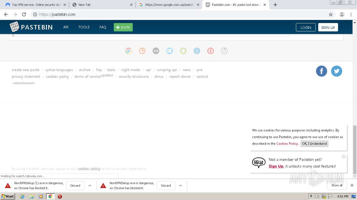The height and width of the screenshot is (200, 357).
Task: Open Pastebin's Facebook page icon
Action: click(322, 71)
